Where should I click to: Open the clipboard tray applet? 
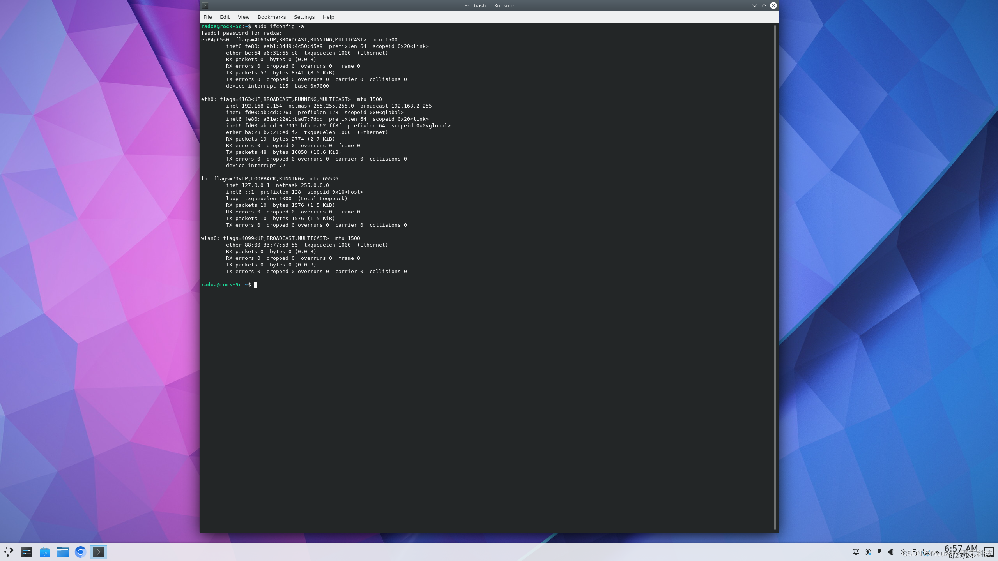point(879,552)
